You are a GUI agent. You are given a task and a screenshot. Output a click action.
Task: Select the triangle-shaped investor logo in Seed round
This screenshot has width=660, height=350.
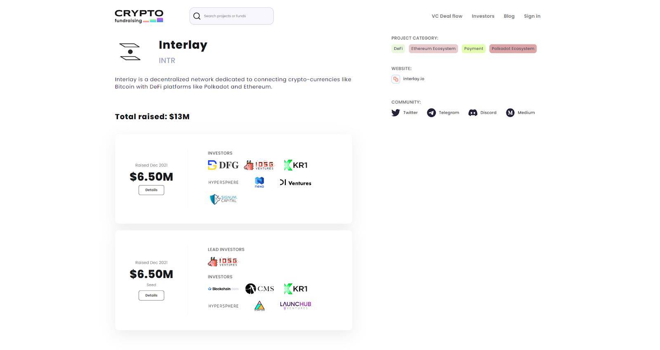click(x=259, y=306)
